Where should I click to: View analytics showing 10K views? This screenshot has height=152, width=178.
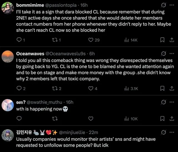click(131, 119)
